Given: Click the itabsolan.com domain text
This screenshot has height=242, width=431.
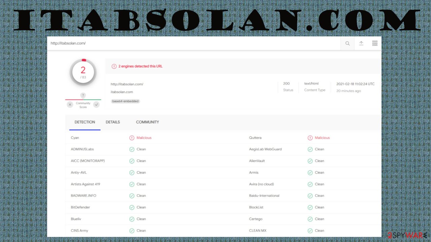Looking at the screenshot, I should click(x=122, y=92).
